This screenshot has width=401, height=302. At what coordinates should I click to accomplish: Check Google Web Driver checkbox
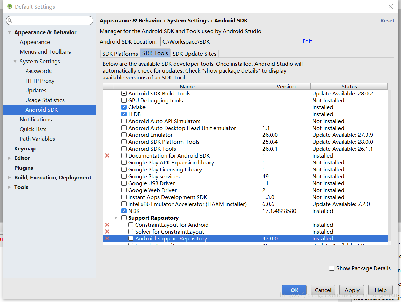(x=124, y=190)
